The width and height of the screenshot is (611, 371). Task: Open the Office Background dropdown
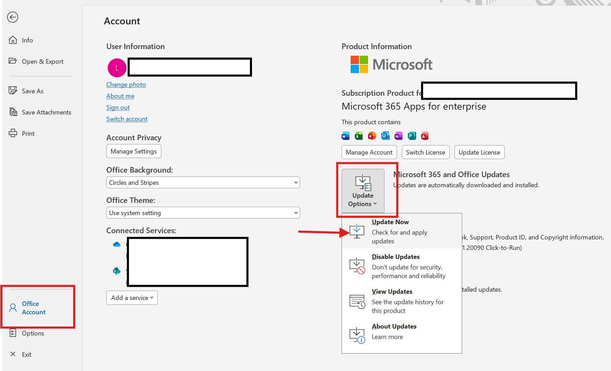203,182
